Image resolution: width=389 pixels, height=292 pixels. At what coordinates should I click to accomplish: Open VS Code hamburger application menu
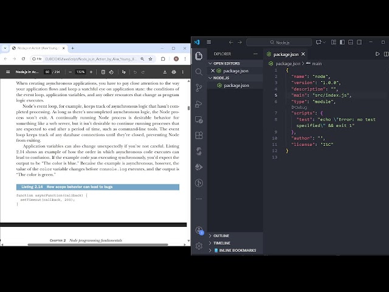tap(209, 42)
